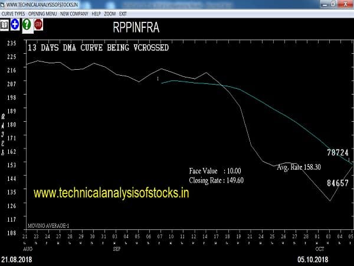Click the Avg. Rate 158.30 label
This screenshot has height=266, width=354.
[x=299, y=167]
